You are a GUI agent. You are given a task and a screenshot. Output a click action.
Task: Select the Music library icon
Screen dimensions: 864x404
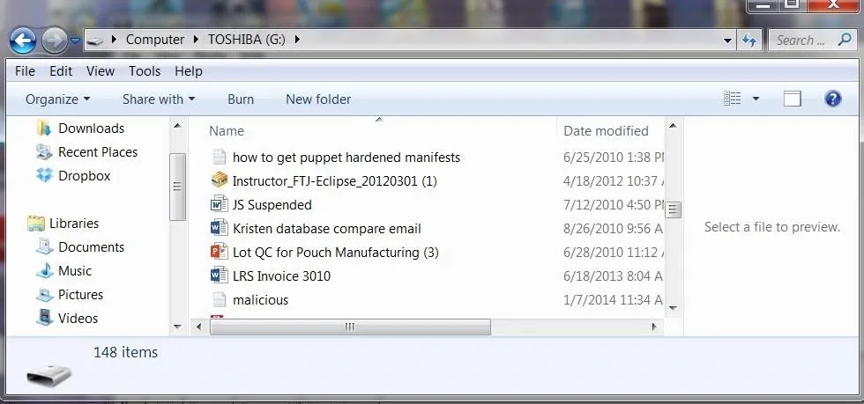pyautogui.click(x=44, y=271)
